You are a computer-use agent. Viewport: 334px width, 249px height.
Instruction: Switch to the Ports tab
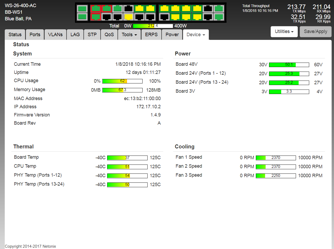35,35
